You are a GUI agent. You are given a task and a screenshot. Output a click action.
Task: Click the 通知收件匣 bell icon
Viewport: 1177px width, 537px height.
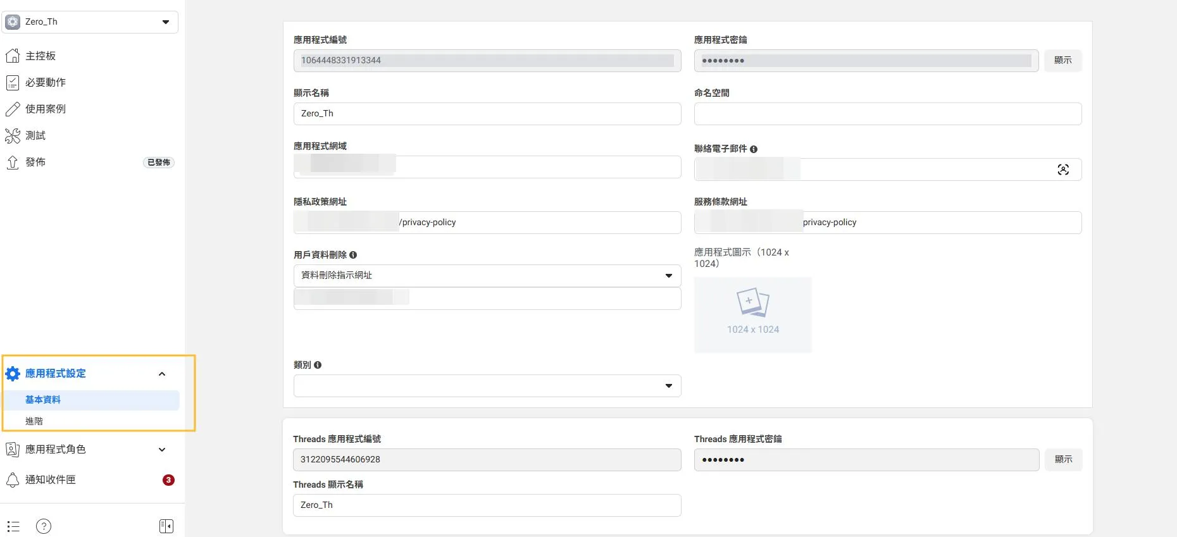(x=13, y=479)
